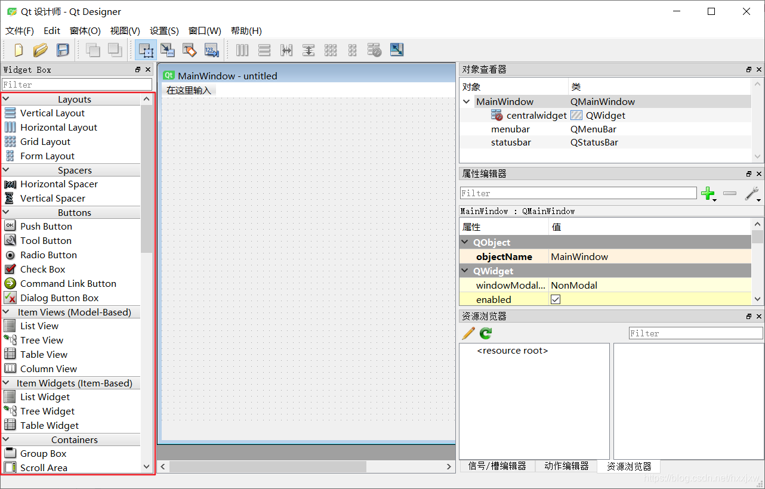
Task: Select the statusbar row in object inspector
Action: (605, 143)
